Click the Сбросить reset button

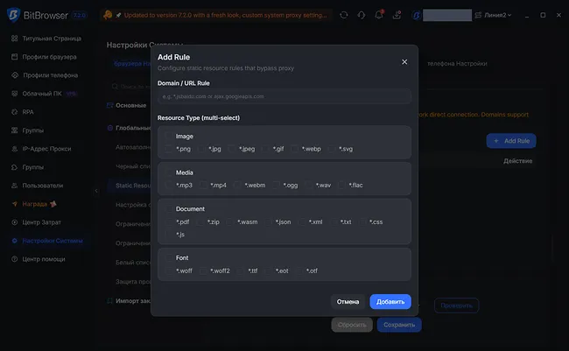point(352,325)
